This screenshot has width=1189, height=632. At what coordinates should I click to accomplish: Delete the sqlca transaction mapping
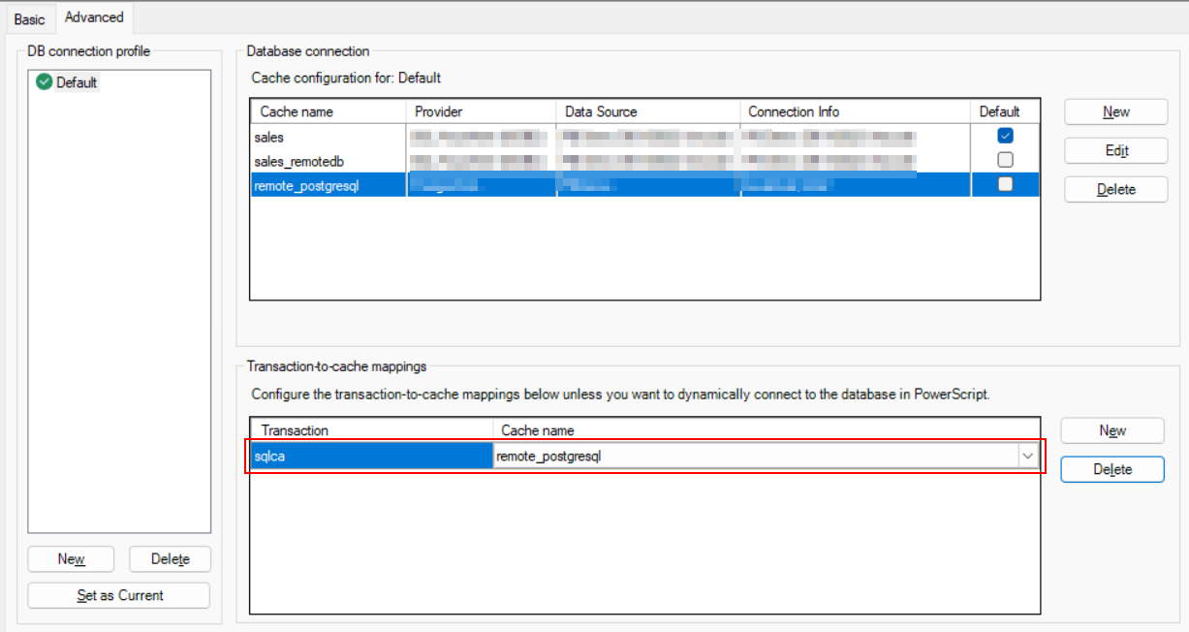(x=1111, y=469)
